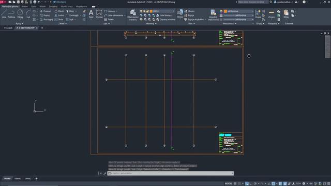Image resolution: width=331 pixels, height=186 pixels.
Task: Click the command line input field
Action: 170,174
